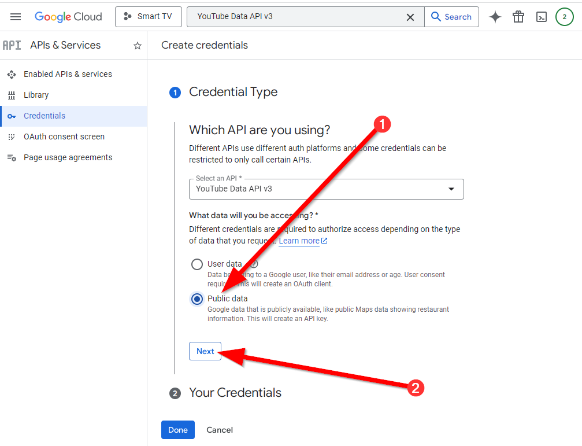Pin APIs & Services with star icon
This screenshot has width=582, height=446.
click(138, 46)
